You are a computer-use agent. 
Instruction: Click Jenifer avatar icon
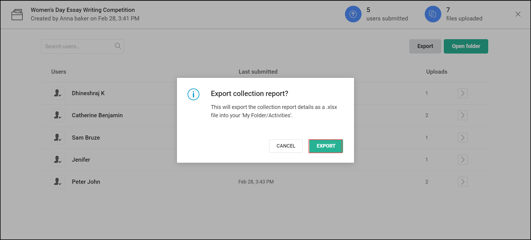point(58,160)
